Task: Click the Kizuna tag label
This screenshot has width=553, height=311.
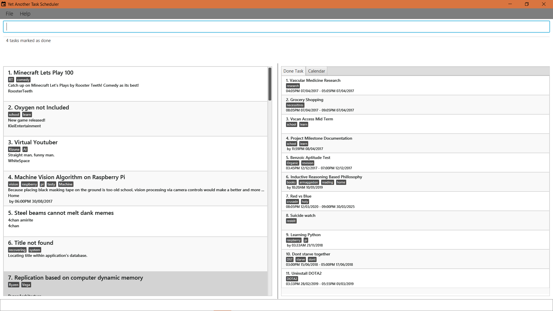Action: 14,149
